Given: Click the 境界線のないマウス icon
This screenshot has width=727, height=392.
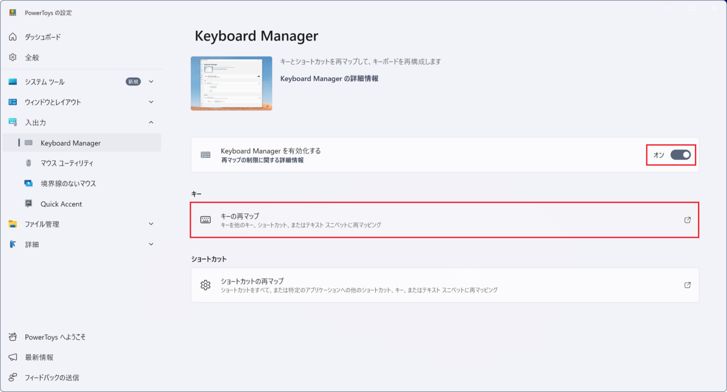Looking at the screenshot, I should [x=28, y=183].
